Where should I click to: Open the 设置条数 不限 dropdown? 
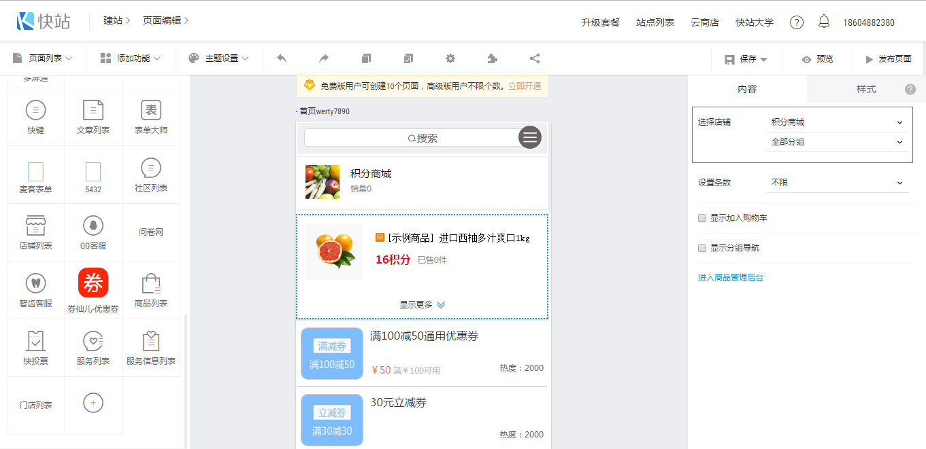pos(837,183)
